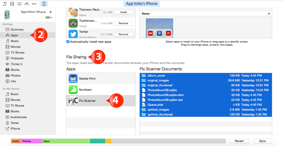This screenshot has height=146, width=283.
Task: Select the album_cover folder
Action: tap(206, 75)
